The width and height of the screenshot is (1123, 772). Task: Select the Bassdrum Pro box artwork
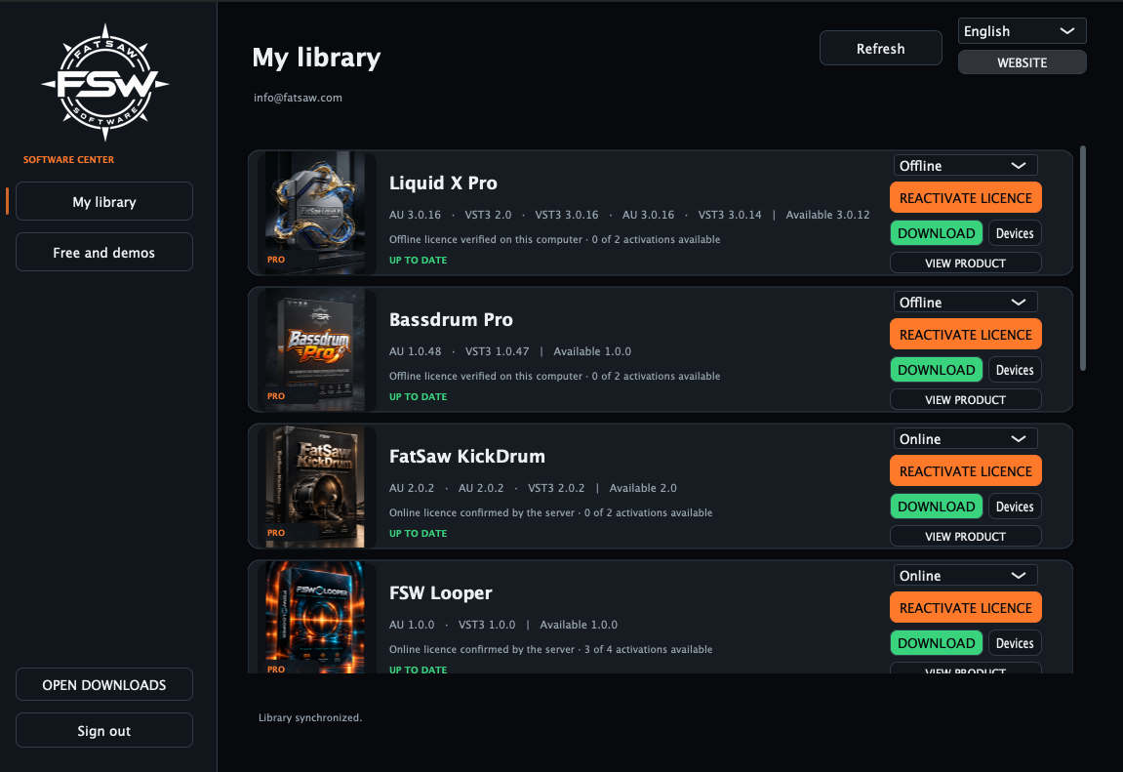(x=315, y=349)
